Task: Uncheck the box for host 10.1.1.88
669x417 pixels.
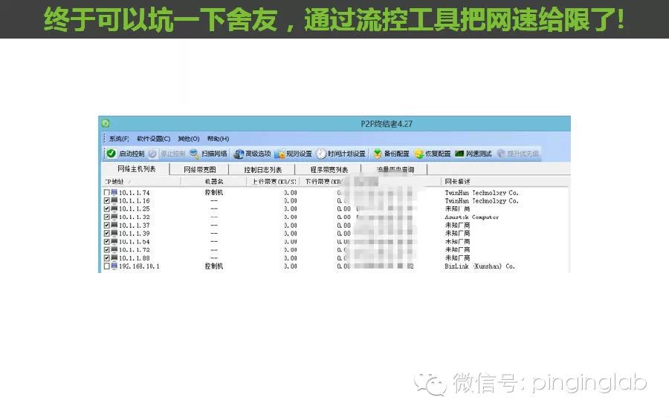Action: (106, 258)
